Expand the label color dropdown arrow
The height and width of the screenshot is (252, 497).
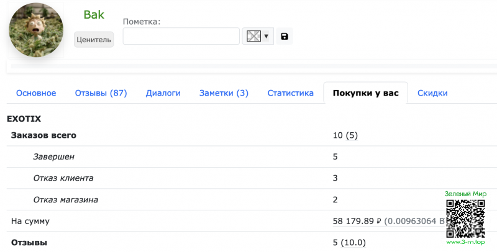point(267,37)
